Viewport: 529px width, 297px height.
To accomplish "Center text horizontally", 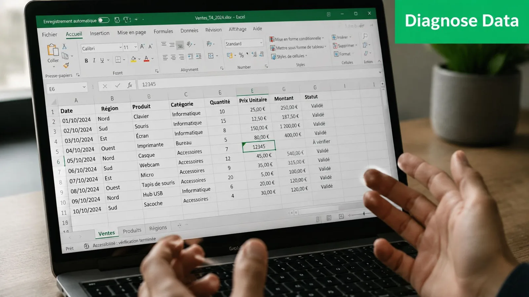I will tap(173, 57).
